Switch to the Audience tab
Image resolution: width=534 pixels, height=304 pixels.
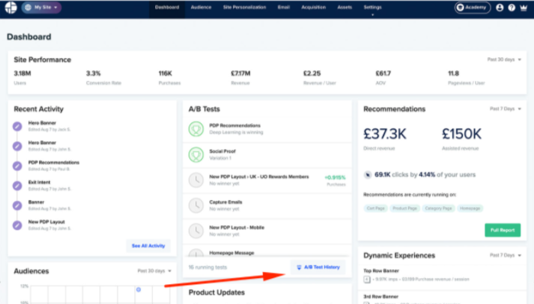[201, 8]
